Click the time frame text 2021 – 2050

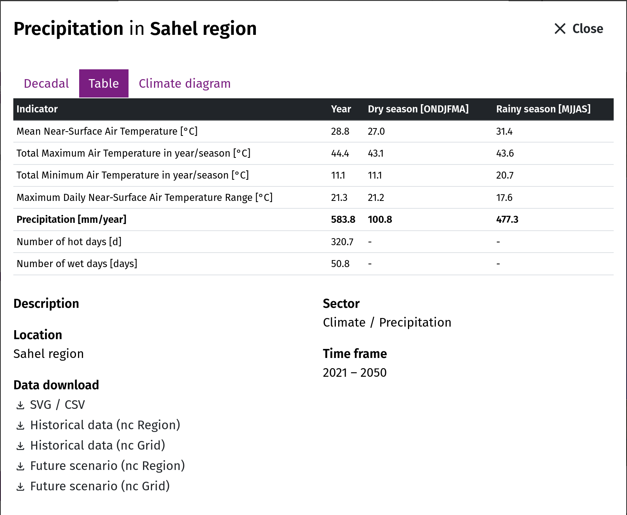point(355,372)
